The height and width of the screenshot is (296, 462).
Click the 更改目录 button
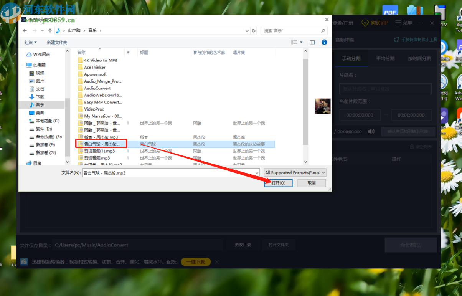tap(243, 245)
